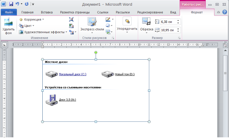229x138 pixels.
Task: Click the green rotation handle of picture
Action: click(96, 52)
